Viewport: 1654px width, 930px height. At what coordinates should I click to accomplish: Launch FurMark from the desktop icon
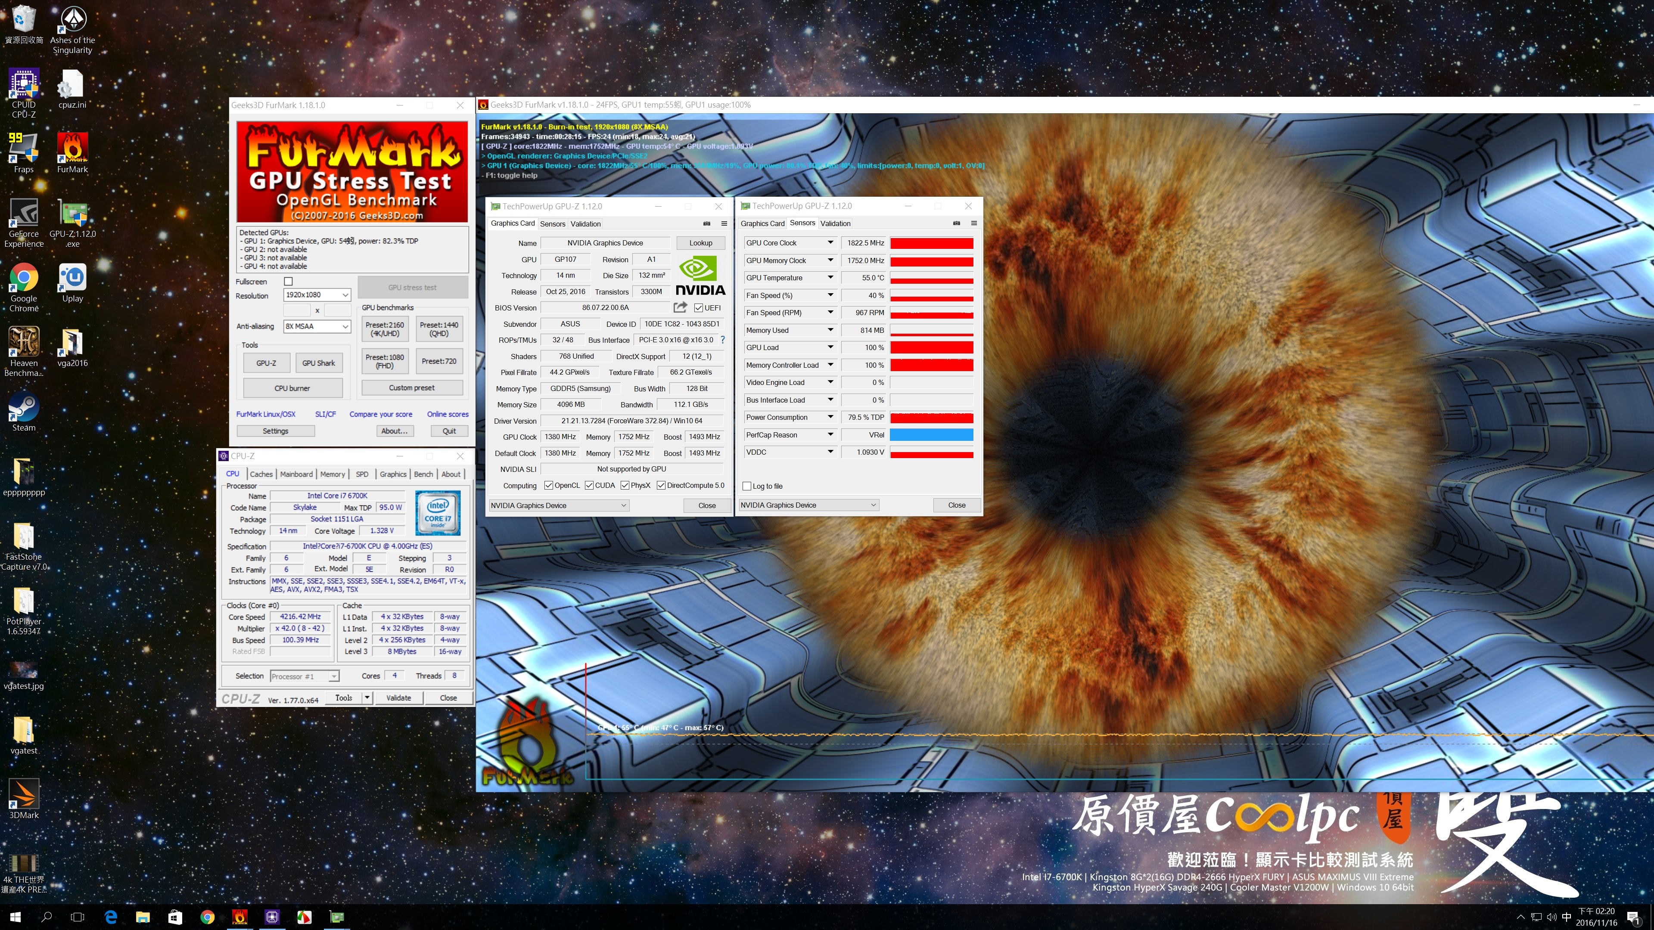72,153
